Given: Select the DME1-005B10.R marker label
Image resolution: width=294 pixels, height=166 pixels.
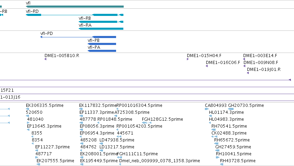Looking at the screenshot, I should pyautogui.click(x=62, y=56).
